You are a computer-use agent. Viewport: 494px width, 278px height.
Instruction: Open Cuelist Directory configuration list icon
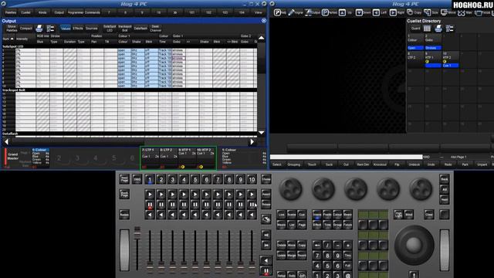pyautogui.click(x=449, y=29)
